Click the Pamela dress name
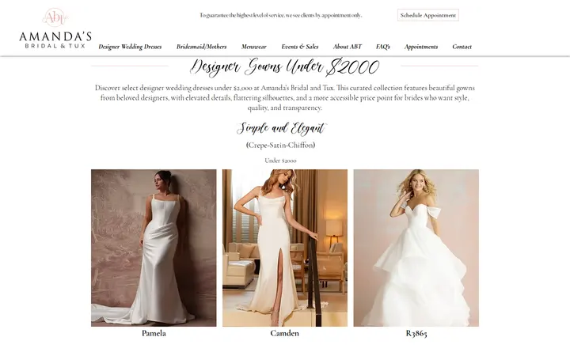Screen dimensions: 570x356 click(154, 333)
